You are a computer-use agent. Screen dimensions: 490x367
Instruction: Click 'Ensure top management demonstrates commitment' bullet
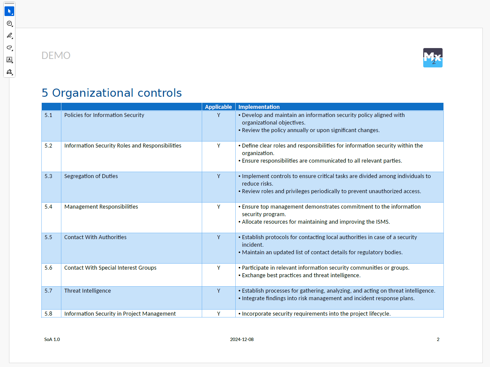(330, 210)
